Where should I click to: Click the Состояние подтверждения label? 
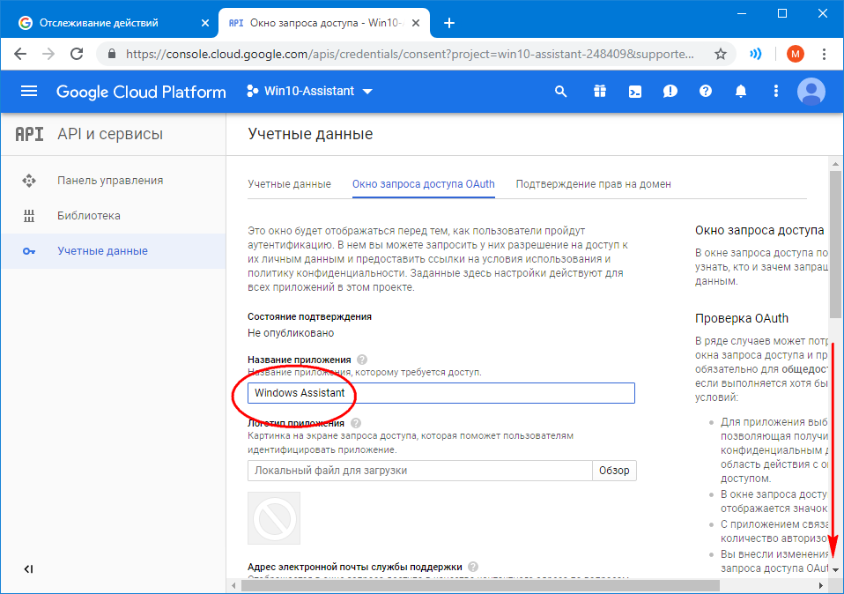pyautogui.click(x=309, y=316)
